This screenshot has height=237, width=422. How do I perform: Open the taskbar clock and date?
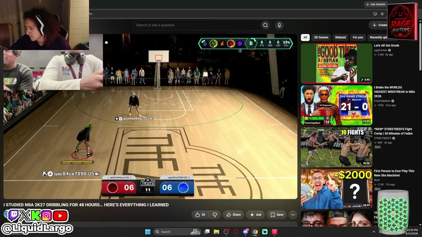click(x=412, y=232)
